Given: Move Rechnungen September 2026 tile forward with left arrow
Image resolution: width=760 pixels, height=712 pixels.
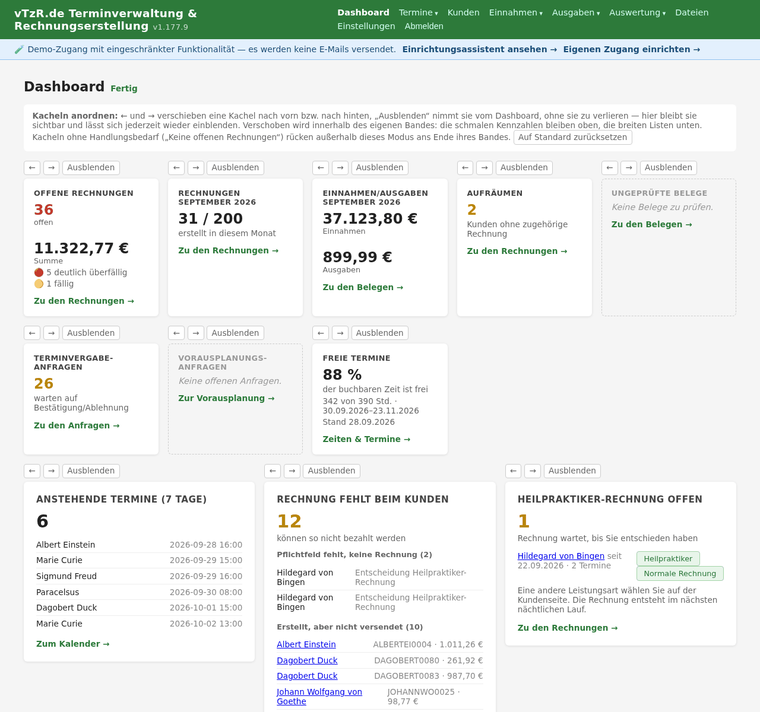Looking at the screenshot, I should [176, 168].
